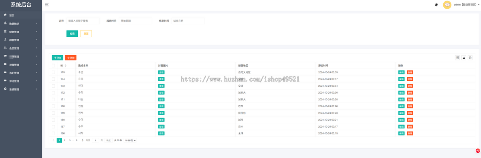Open the theme color palette icon
Viewport: 481px width, 158px height.
436,5
